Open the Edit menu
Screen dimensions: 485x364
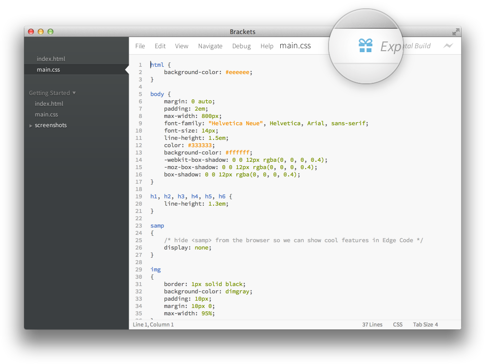[160, 46]
